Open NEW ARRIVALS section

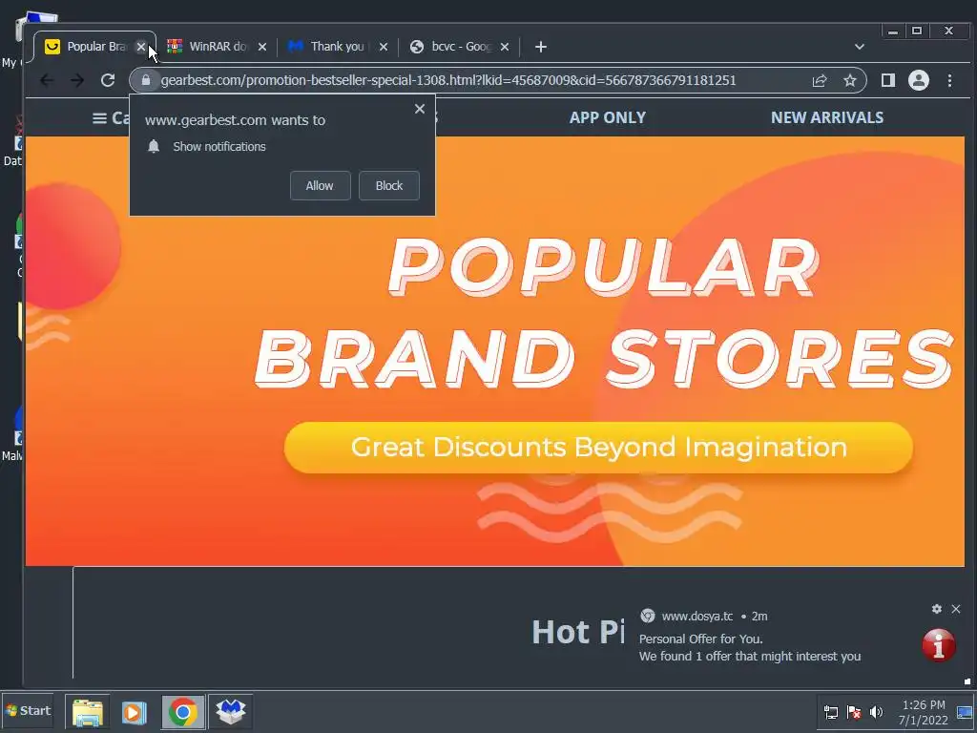pyautogui.click(x=827, y=117)
